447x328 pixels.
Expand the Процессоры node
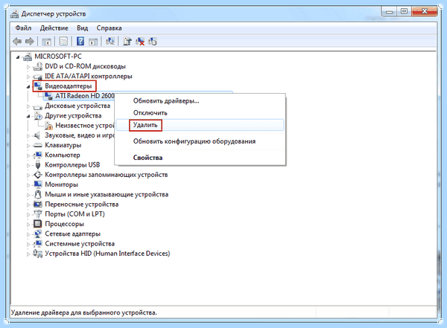pos(28,225)
